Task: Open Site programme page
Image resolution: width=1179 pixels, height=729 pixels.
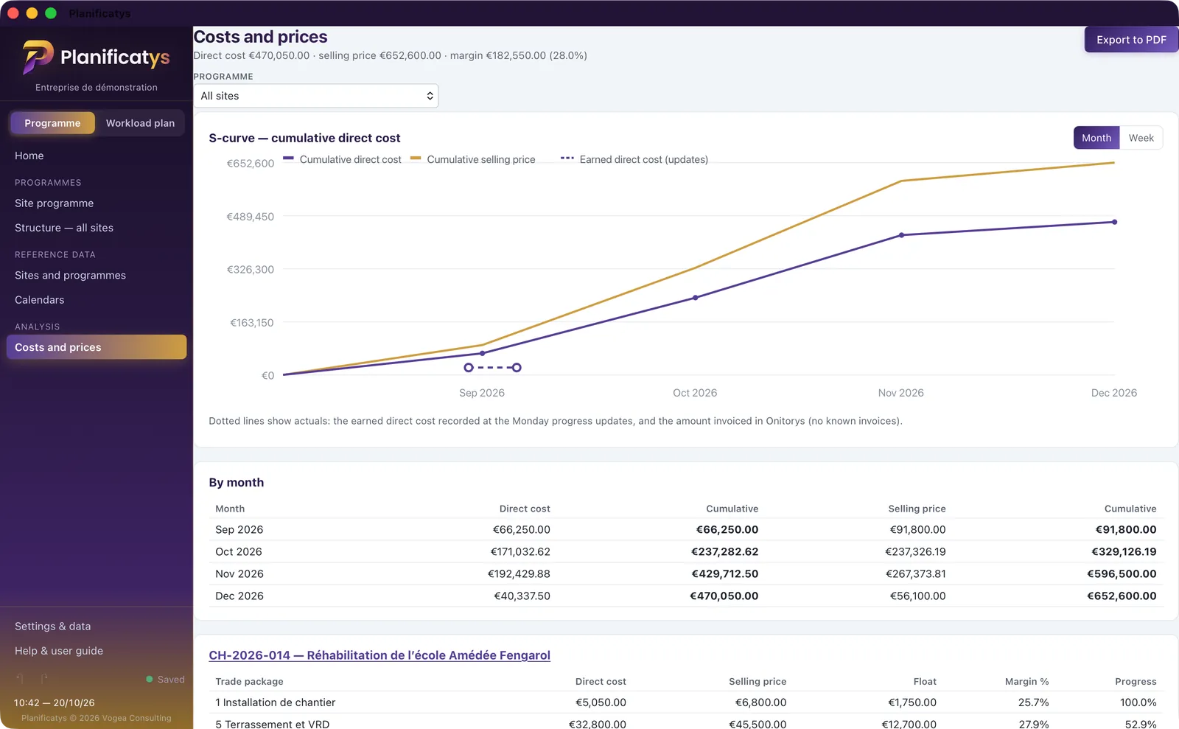Action: coord(55,203)
